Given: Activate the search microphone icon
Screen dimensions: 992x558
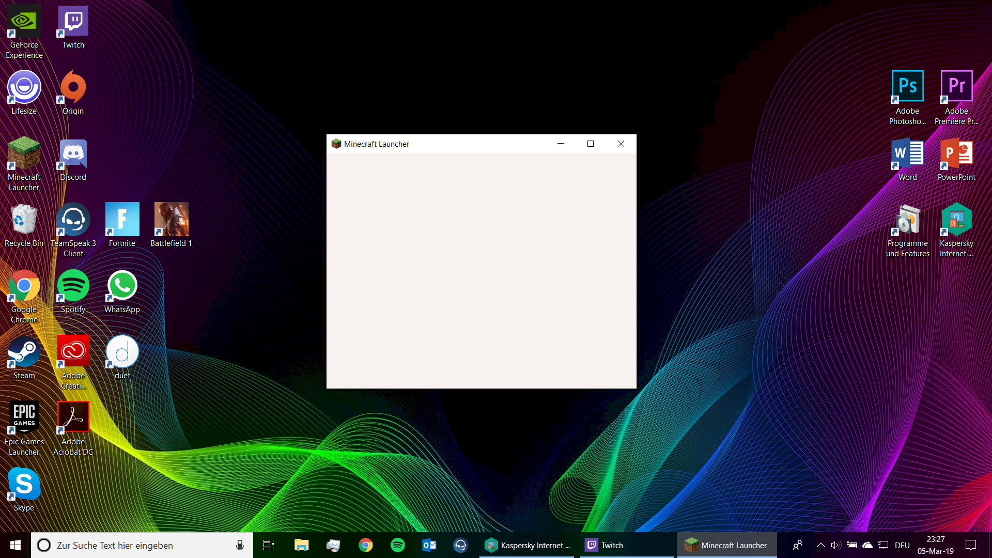Looking at the screenshot, I should [240, 545].
